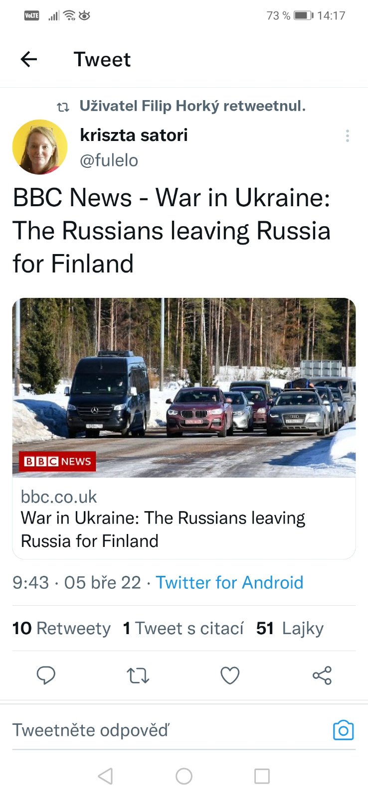368x797 pixels.
Task: Open the tweet's three-dot overflow menu
Action: pos(347,135)
